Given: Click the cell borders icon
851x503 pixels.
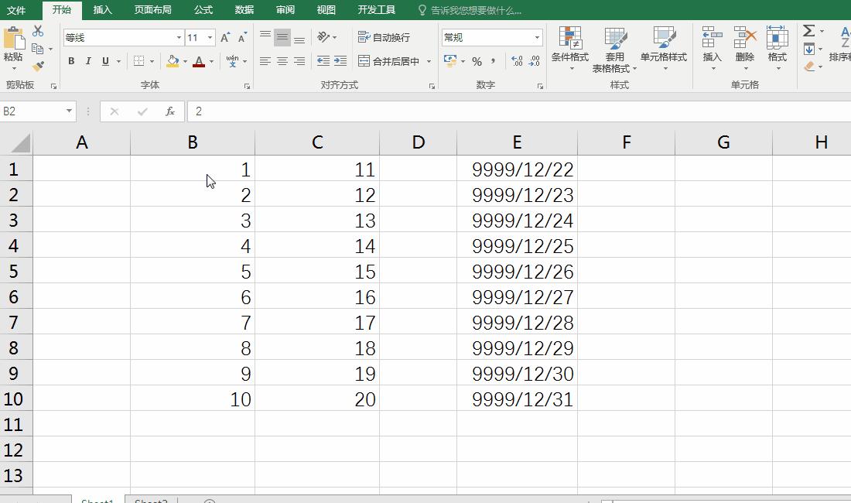Looking at the screenshot, I should pyautogui.click(x=139, y=61).
